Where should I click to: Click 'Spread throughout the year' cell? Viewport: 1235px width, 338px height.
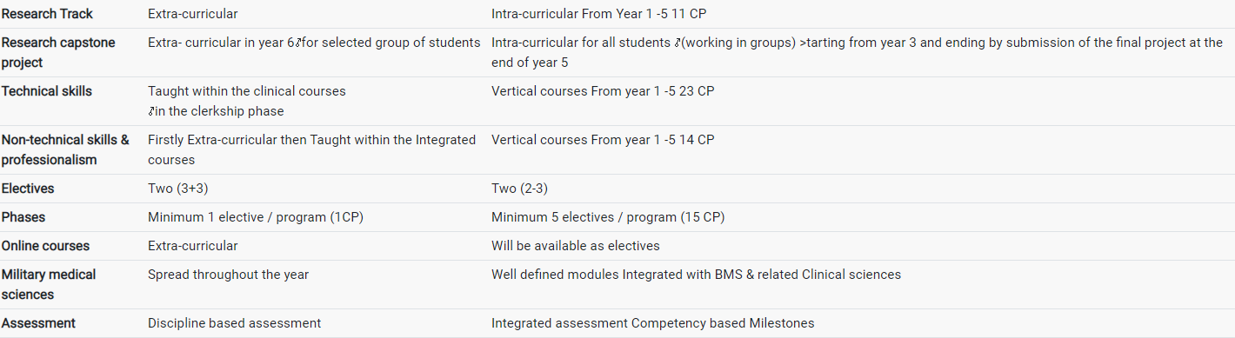point(228,275)
